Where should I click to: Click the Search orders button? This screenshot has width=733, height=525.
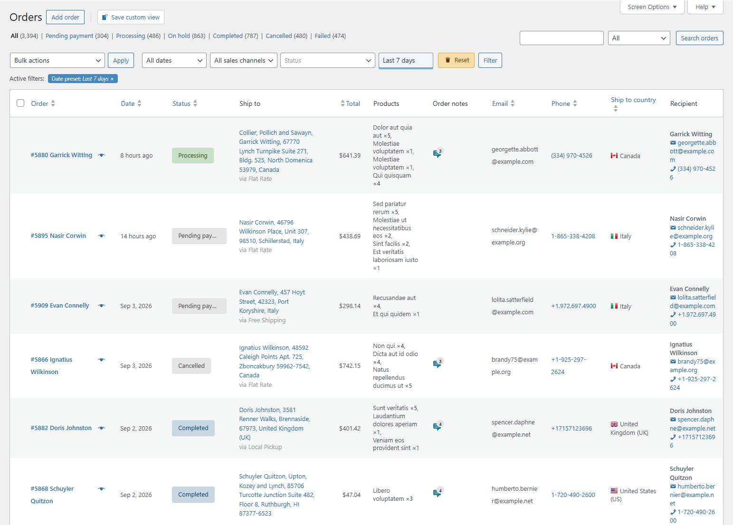tap(699, 38)
